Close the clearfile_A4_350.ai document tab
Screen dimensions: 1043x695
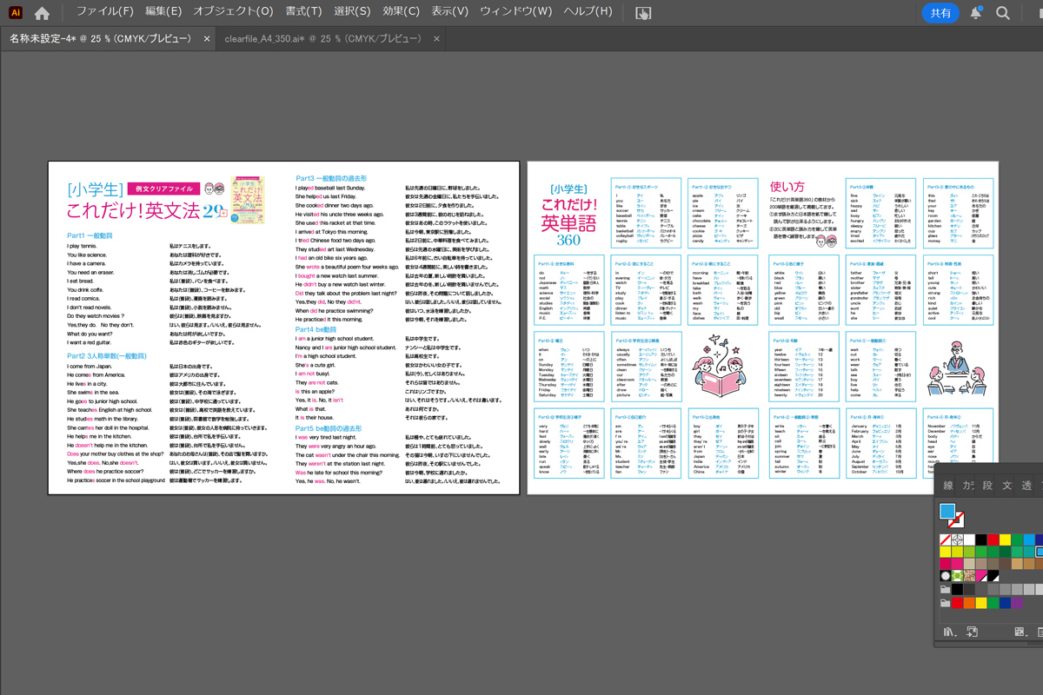tap(436, 39)
